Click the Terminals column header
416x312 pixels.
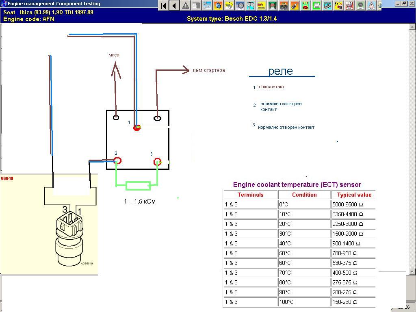pyautogui.click(x=250, y=195)
